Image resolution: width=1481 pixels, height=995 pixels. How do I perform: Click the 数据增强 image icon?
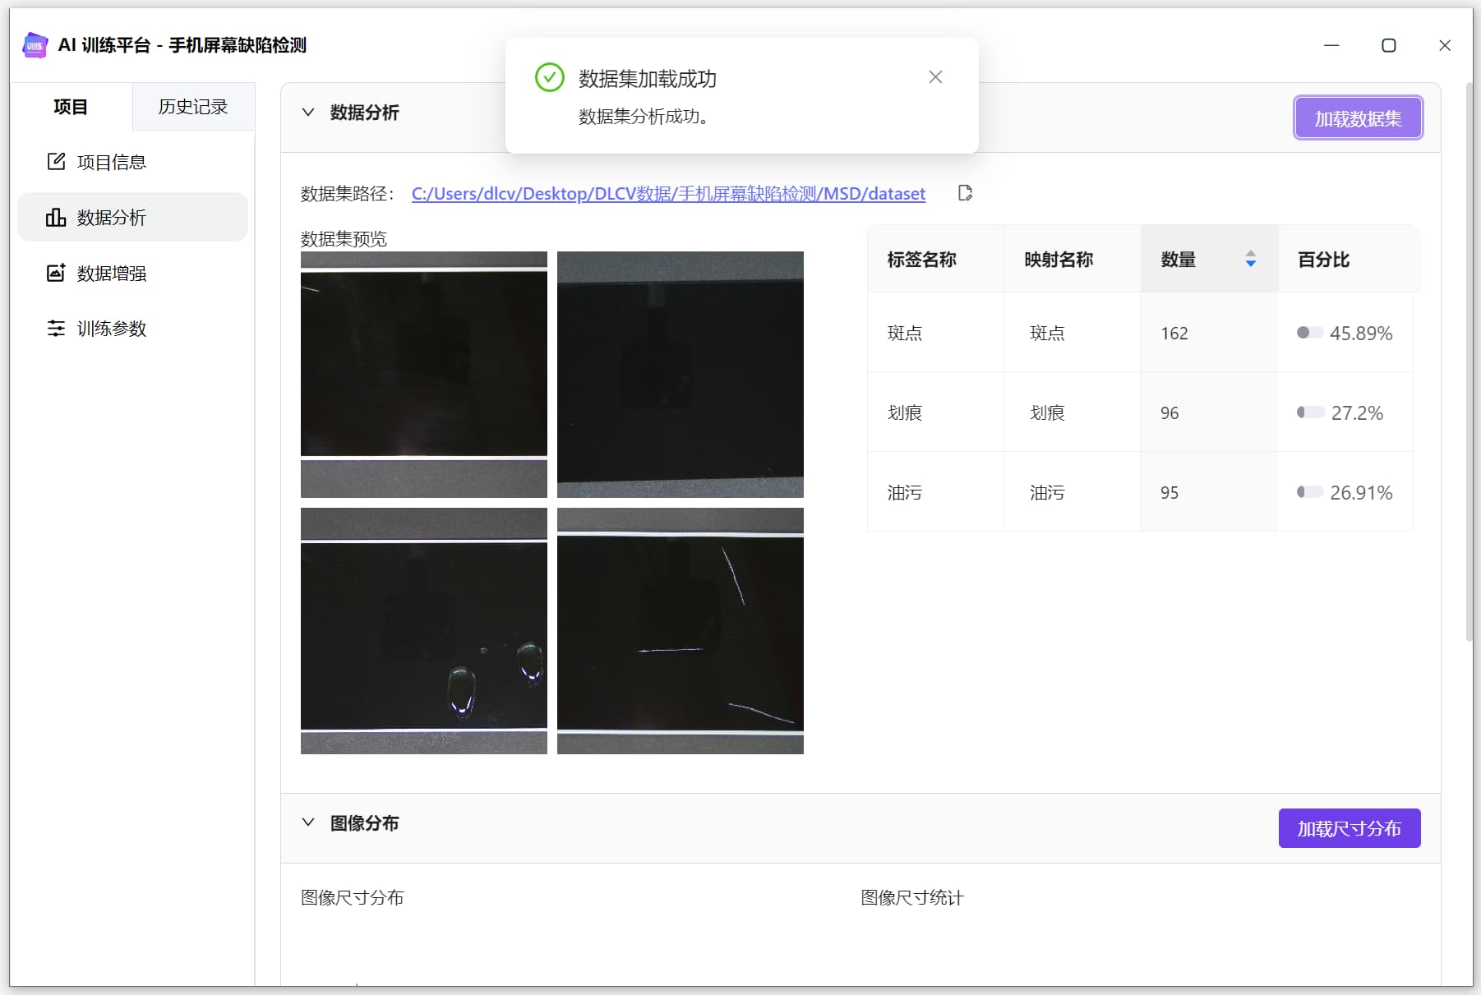[x=56, y=273]
